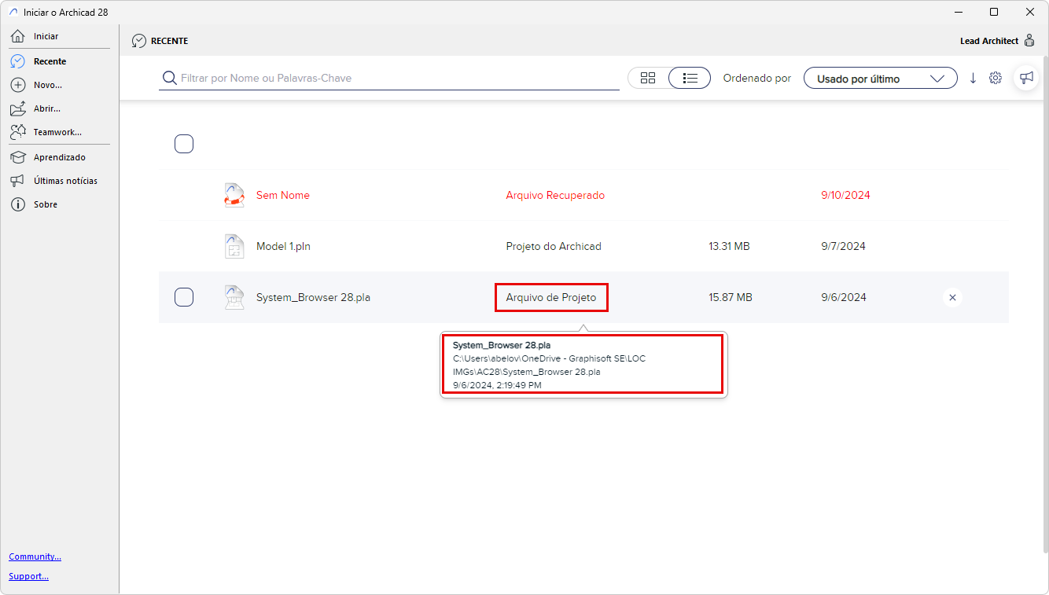1049x595 pixels.
Task: Click the megaphone news button at top right
Action: (x=1026, y=78)
